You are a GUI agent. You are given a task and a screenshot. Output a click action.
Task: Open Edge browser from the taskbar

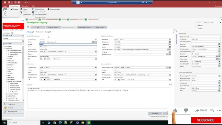pyautogui.click(x=60, y=123)
